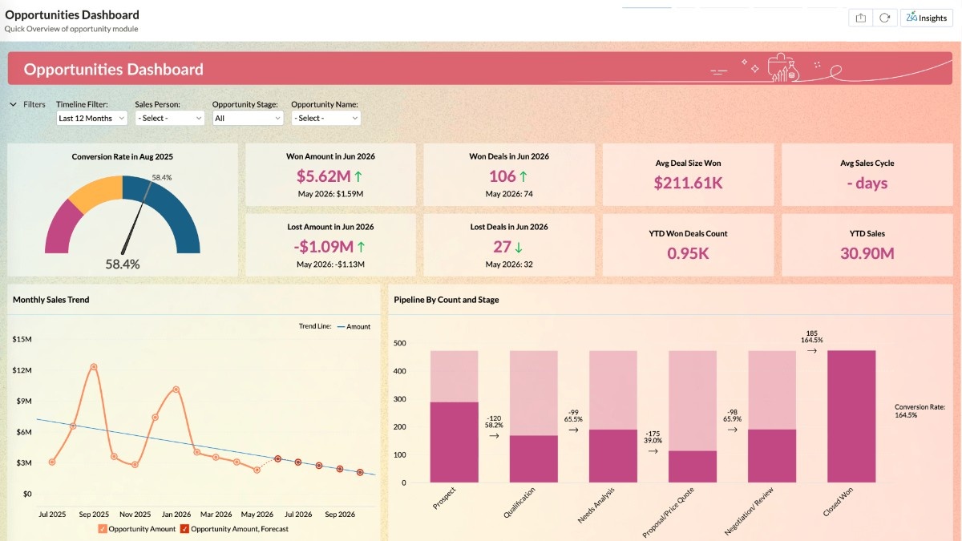Click the Lost Deals 27 value
Viewport: 962px width, 541px height.
[502, 247]
